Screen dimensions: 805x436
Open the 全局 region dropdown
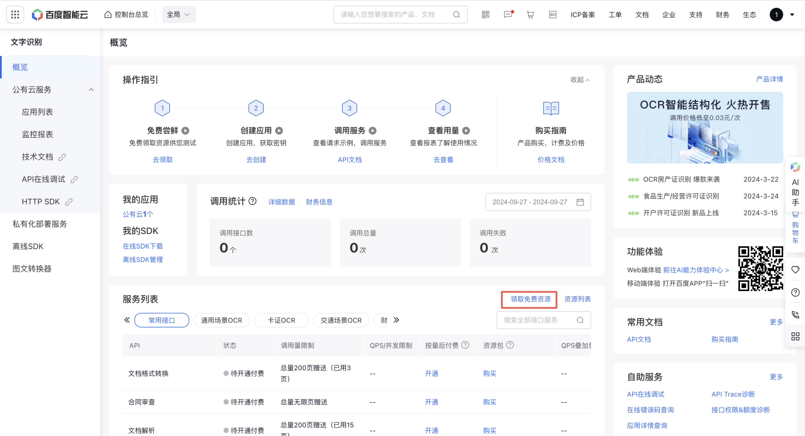179,15
